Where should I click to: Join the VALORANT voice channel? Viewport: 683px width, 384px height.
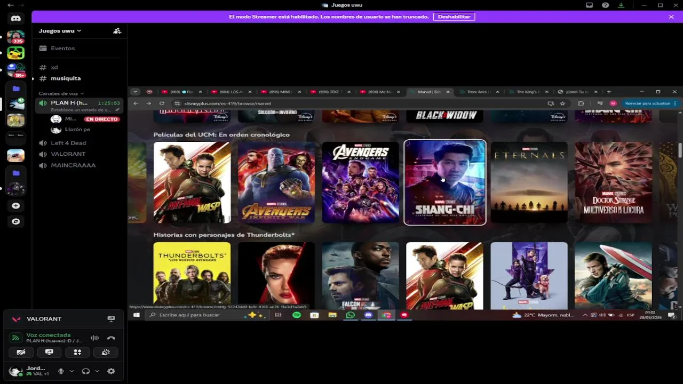pyautogui.click(x=79, y=154)
